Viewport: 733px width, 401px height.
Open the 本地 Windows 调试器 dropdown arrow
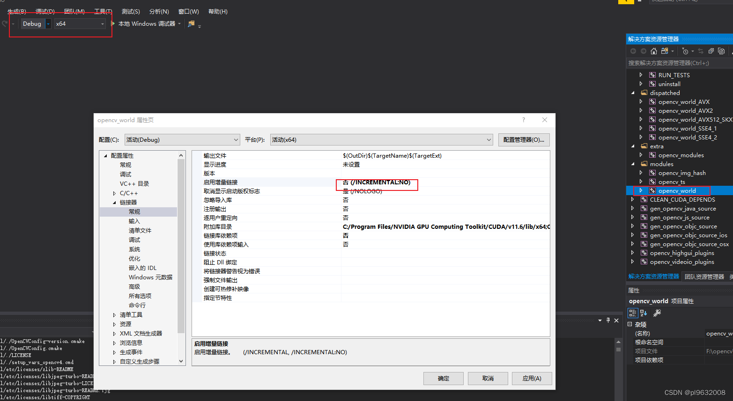[x=179, y=24]
